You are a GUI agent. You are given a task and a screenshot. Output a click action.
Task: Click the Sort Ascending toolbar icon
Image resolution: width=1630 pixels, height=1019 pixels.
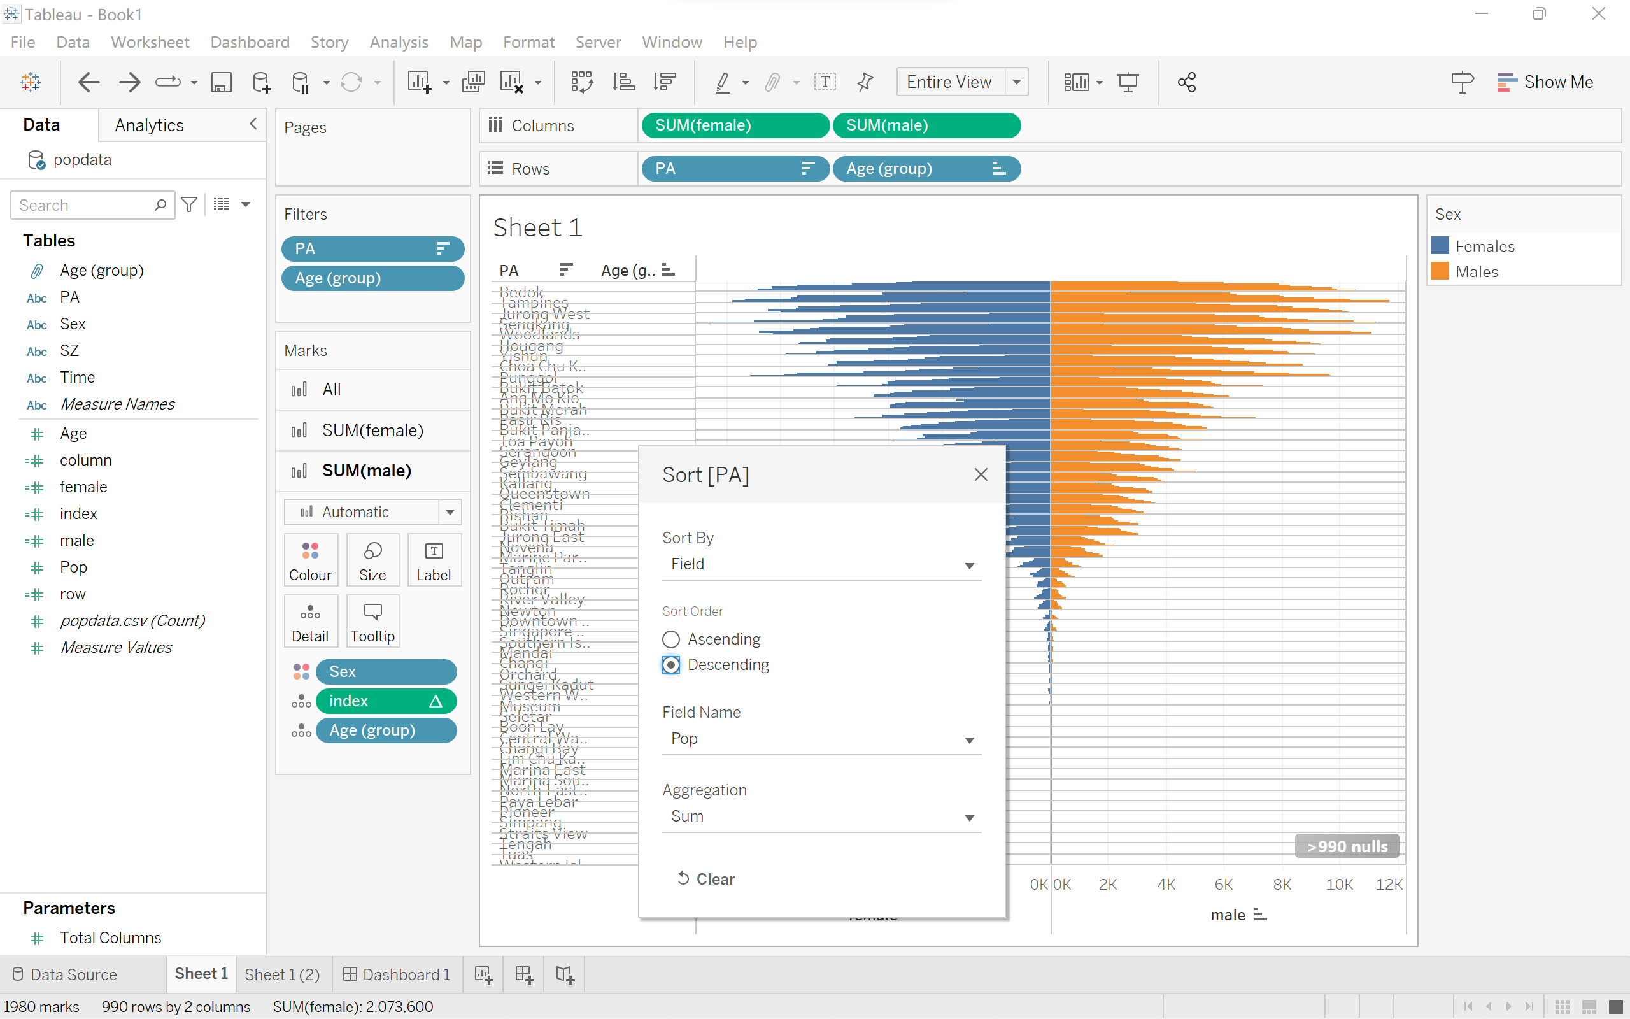(623, 82)
